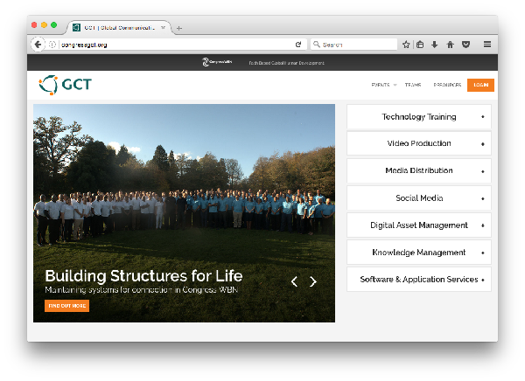Expand the Video Production accordion
This screenshot has width=525, height=381.
(419, 143)
